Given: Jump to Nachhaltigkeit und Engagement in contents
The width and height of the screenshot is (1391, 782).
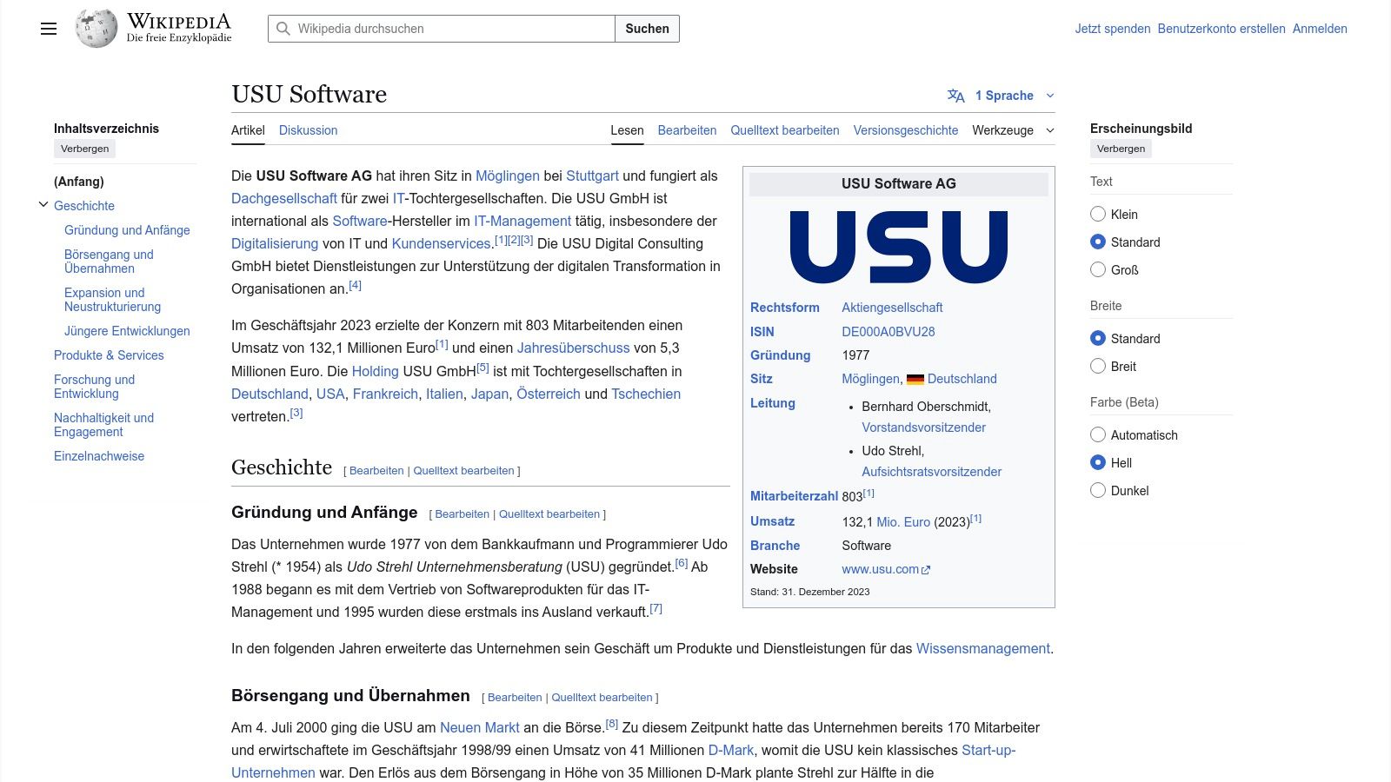Looking at the screenshot, I should (x=103, y=425).
